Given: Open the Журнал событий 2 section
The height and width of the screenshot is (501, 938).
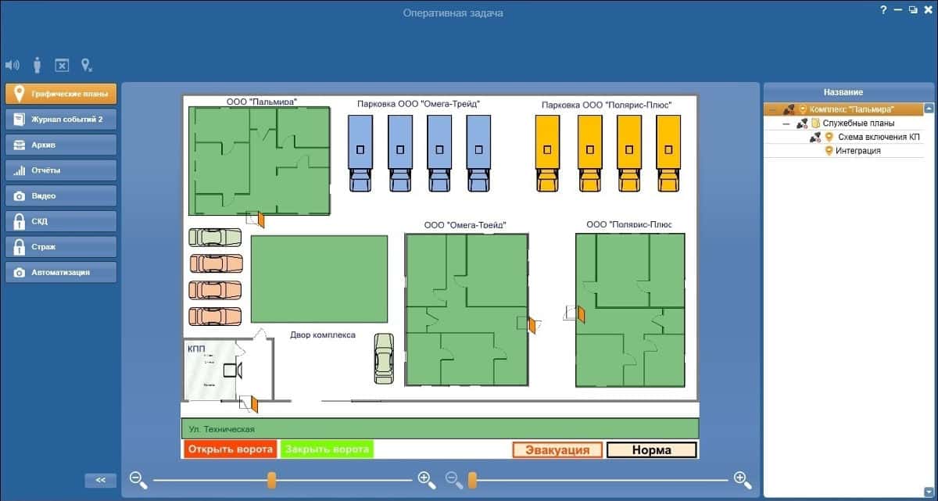Looking at the screenshot, I should click(x=61, y=120).
